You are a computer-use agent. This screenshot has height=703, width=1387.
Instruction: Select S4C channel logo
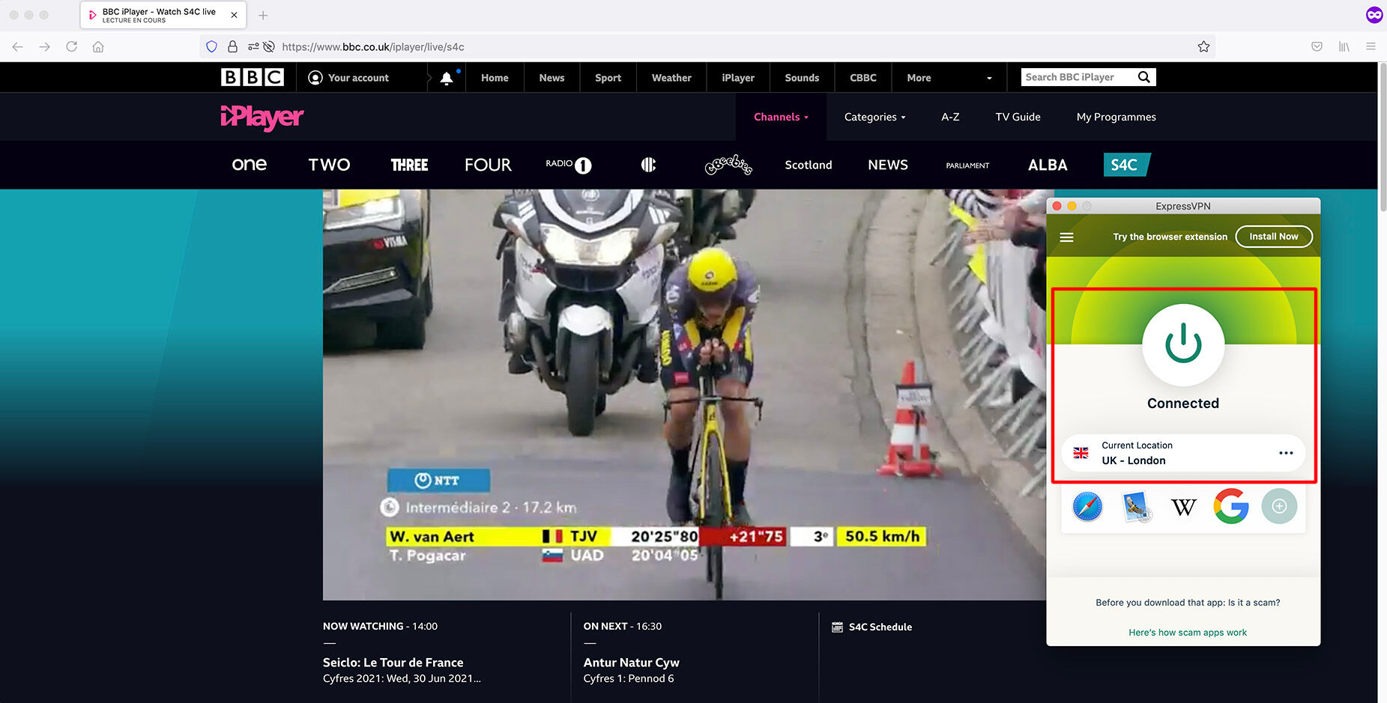point(1126,165)
